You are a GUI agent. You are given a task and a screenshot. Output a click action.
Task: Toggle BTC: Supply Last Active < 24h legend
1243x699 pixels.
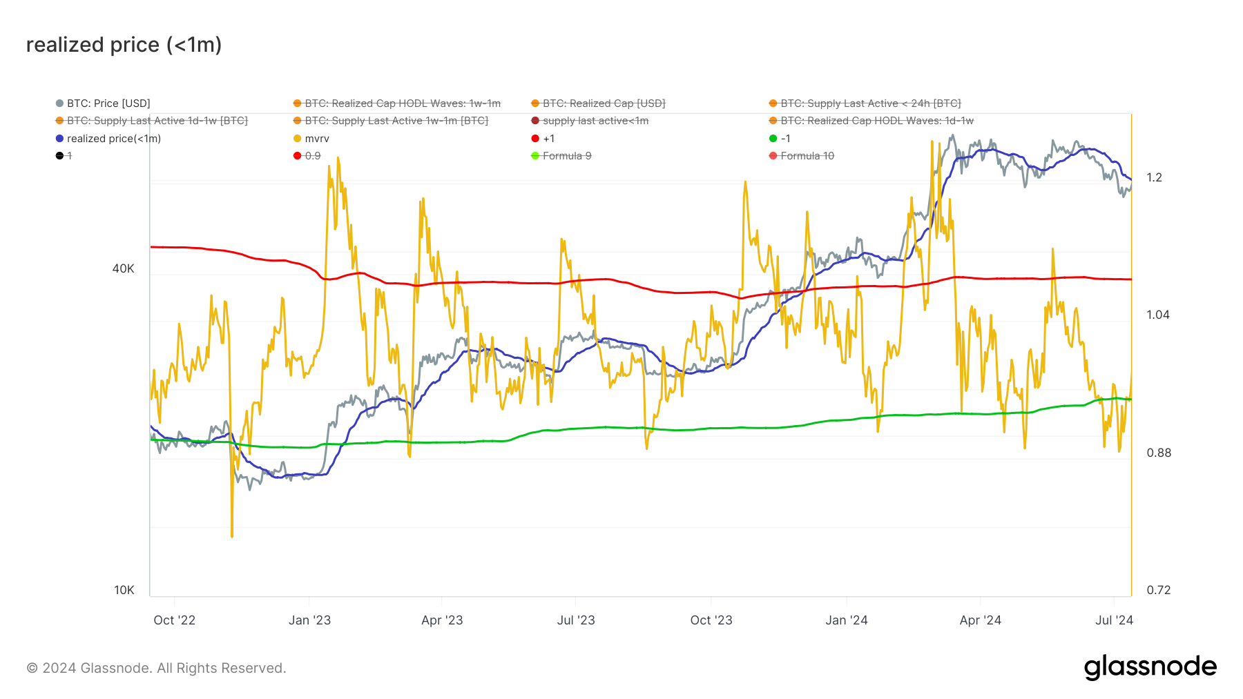click(x=865, y=104)
